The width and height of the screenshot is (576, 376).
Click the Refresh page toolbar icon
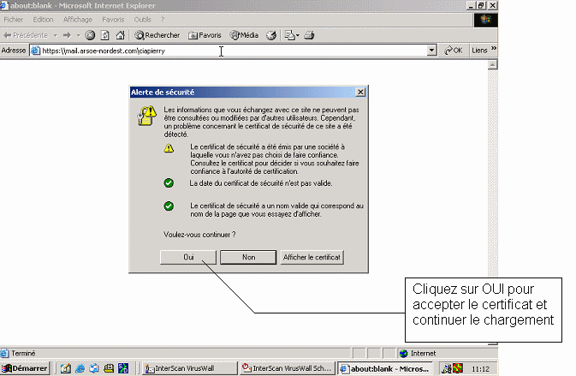coord(104,35)
